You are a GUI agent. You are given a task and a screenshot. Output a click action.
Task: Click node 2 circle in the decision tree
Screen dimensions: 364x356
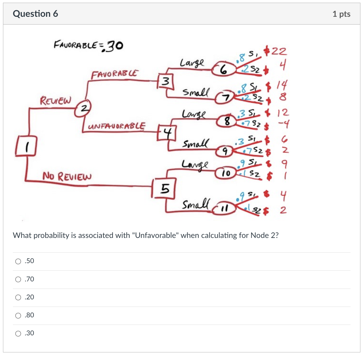[x=84, y=108]
